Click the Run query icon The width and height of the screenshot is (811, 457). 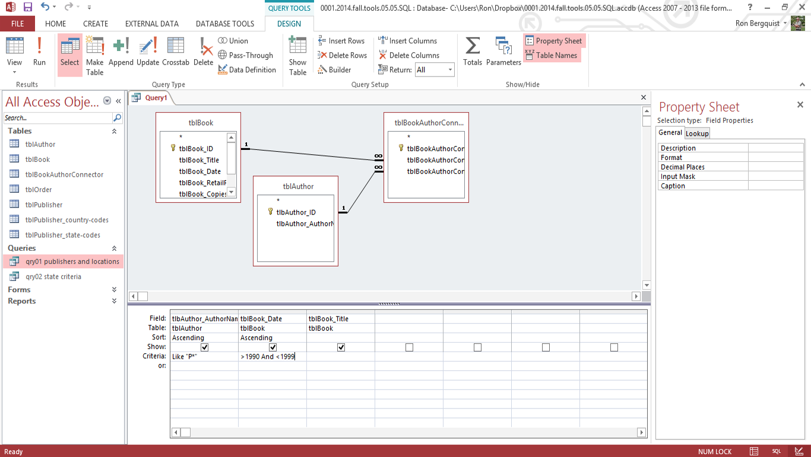39,51
